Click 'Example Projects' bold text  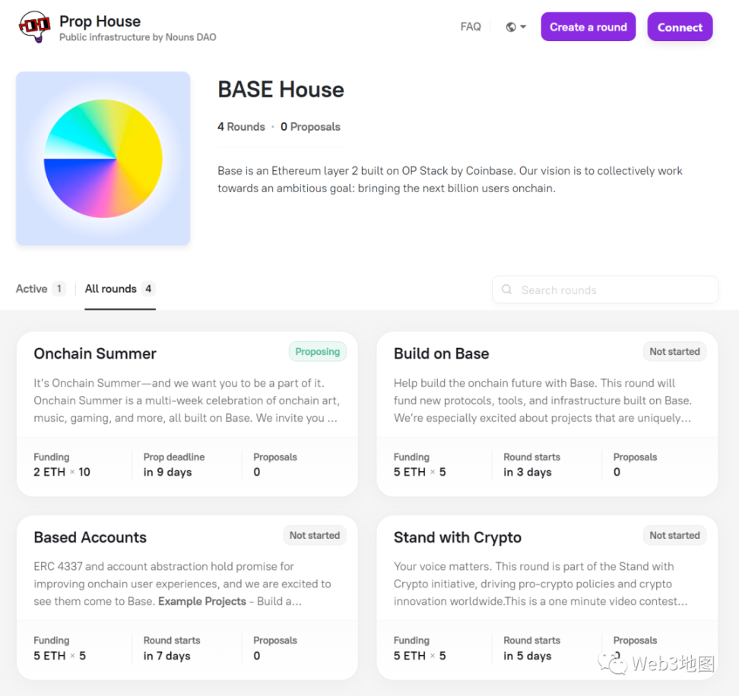point(202,601)
